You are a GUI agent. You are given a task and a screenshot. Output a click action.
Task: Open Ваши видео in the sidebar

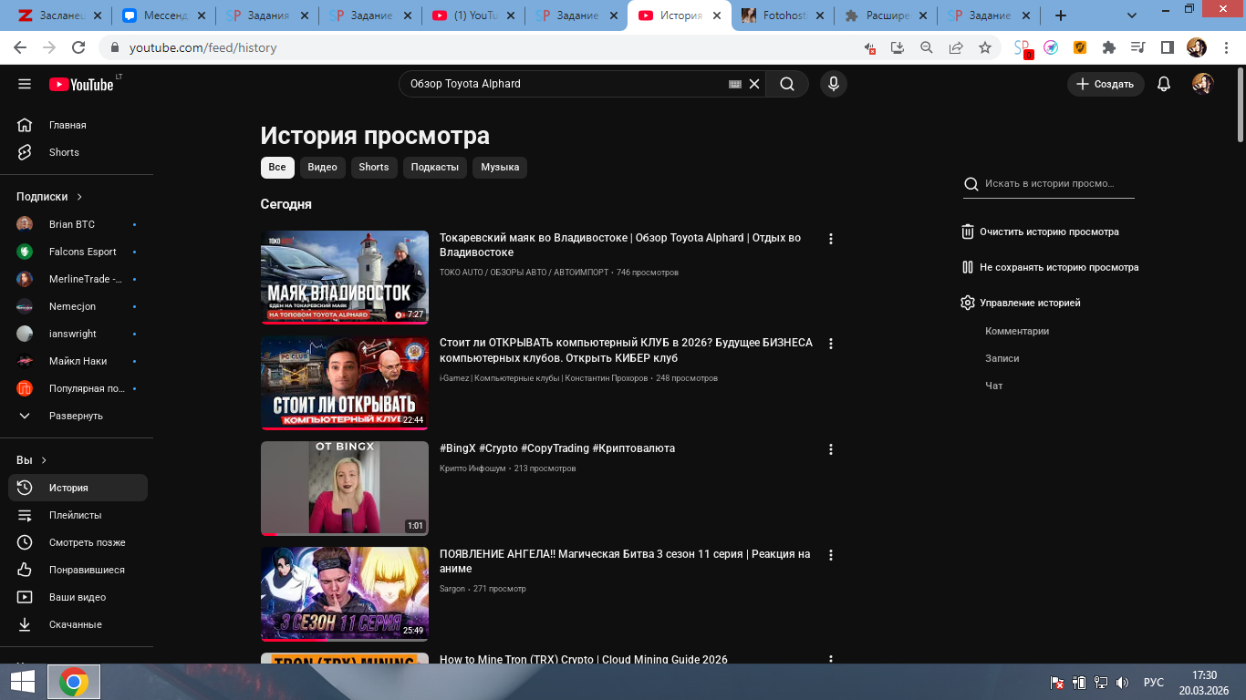pos(78,597)
